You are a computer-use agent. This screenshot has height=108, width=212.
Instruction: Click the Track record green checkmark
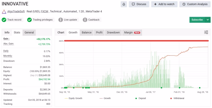[x=4, y=20]
